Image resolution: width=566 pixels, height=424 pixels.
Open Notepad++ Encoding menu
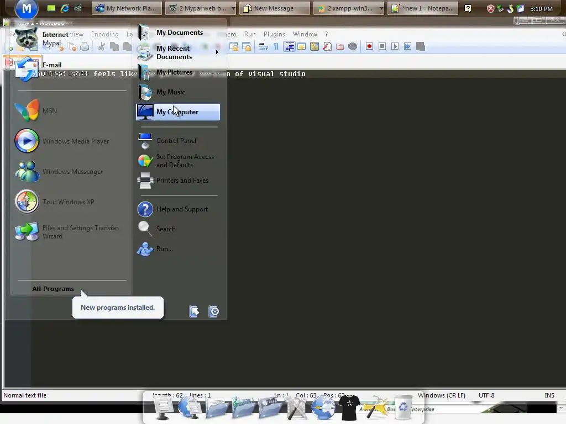[104, 34]
